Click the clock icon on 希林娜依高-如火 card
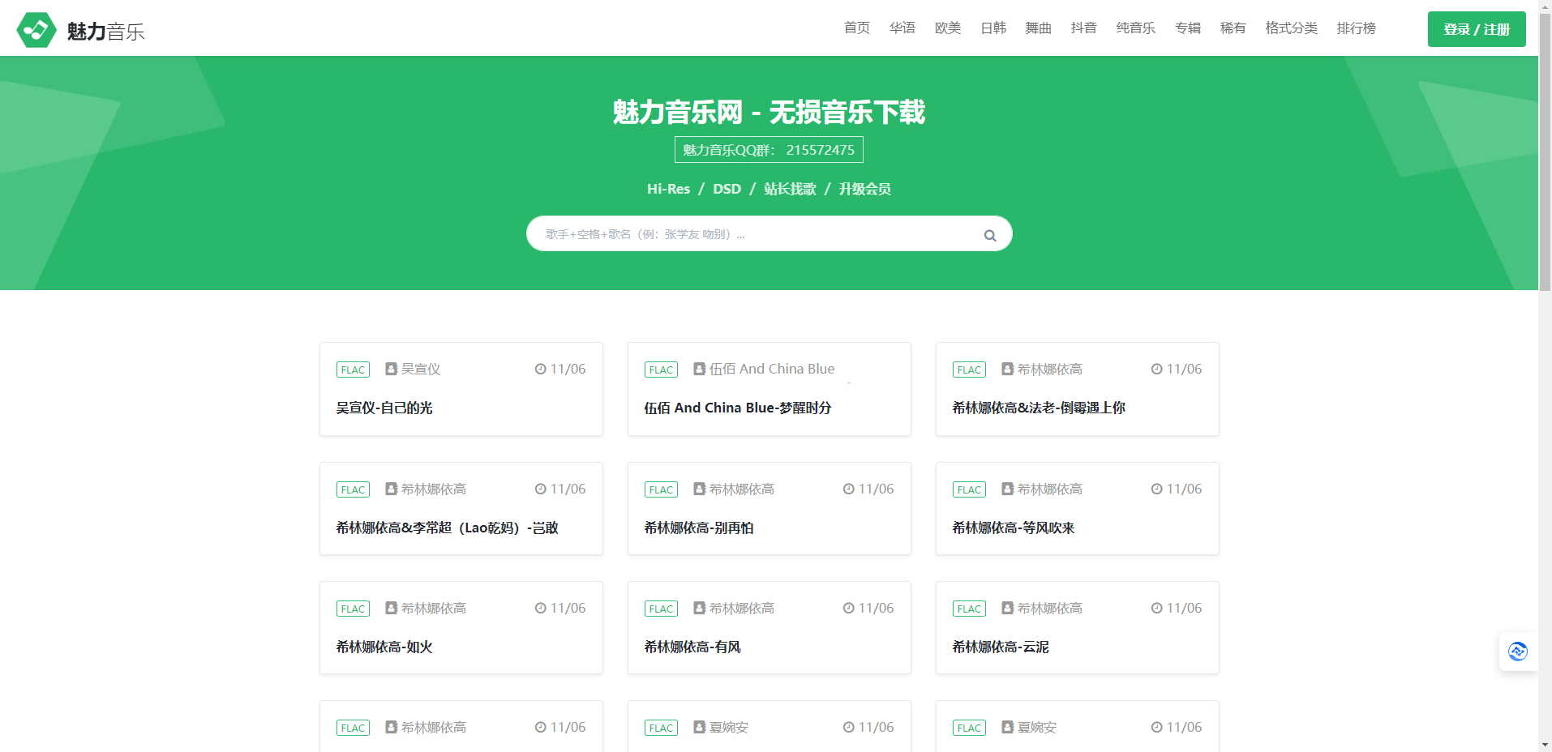 click(x=540, y=608)
